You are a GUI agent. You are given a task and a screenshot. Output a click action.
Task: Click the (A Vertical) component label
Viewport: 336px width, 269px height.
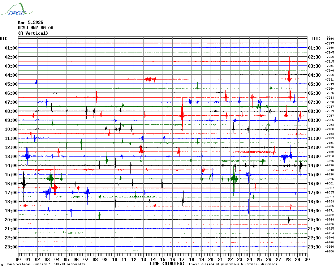click(x=33, y=33)
